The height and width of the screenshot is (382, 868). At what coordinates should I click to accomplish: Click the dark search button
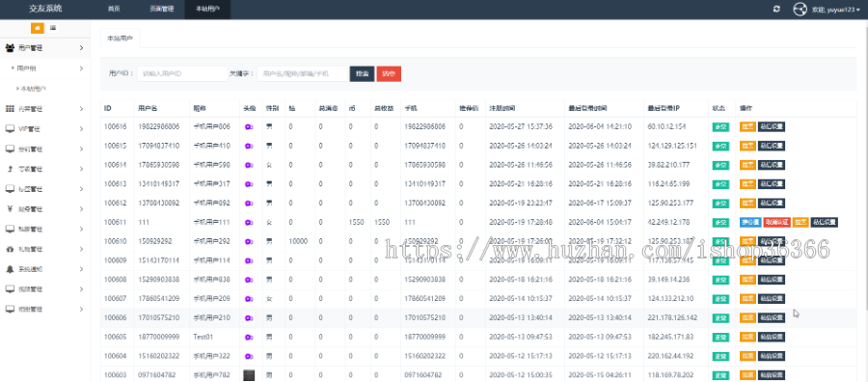362,73
